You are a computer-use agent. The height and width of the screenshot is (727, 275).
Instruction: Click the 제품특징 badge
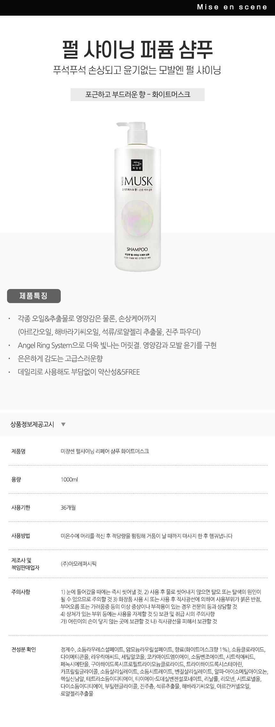pyautogui.click(x=34, y=296)
